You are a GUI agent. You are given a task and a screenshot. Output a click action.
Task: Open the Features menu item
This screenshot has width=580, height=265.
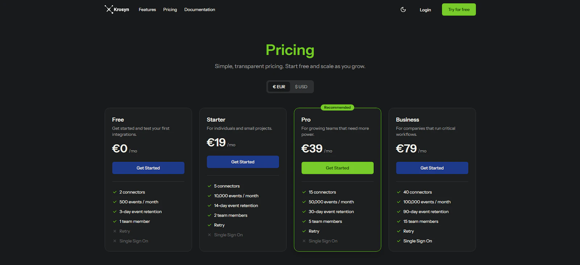(147, 9)
